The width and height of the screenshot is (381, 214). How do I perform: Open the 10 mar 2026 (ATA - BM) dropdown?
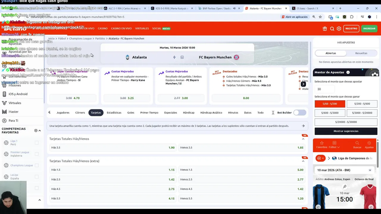point(344,170)
